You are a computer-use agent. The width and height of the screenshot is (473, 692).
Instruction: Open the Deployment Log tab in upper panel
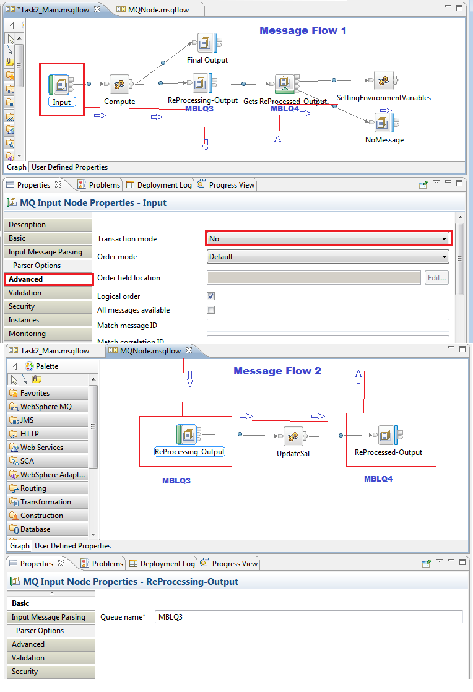[x=160, y=185]
